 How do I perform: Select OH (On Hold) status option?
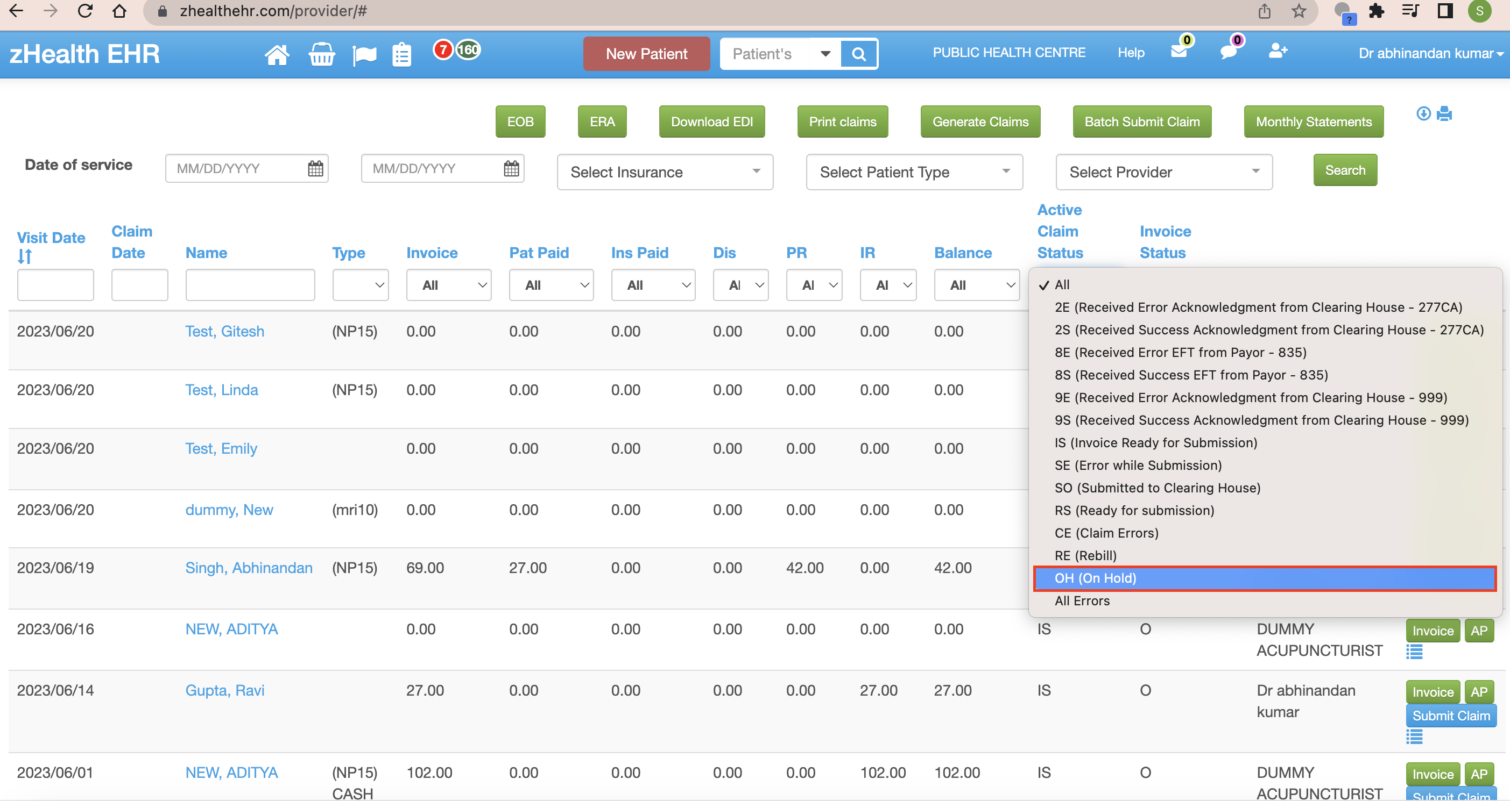coord(1095,578)
